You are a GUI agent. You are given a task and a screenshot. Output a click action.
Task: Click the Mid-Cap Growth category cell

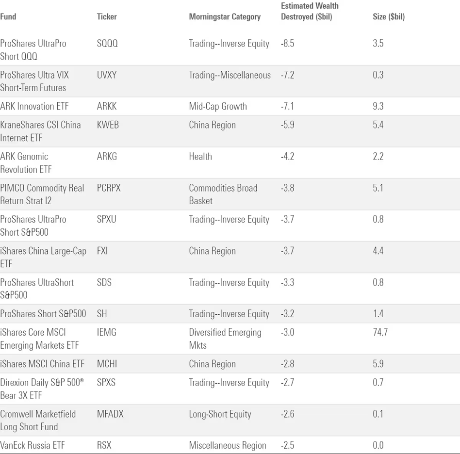click(218, 106)
